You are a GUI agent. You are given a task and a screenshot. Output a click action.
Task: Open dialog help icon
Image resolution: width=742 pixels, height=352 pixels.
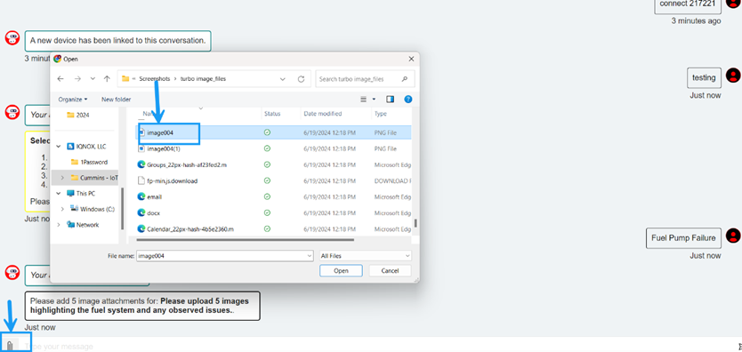click(408, 100)
